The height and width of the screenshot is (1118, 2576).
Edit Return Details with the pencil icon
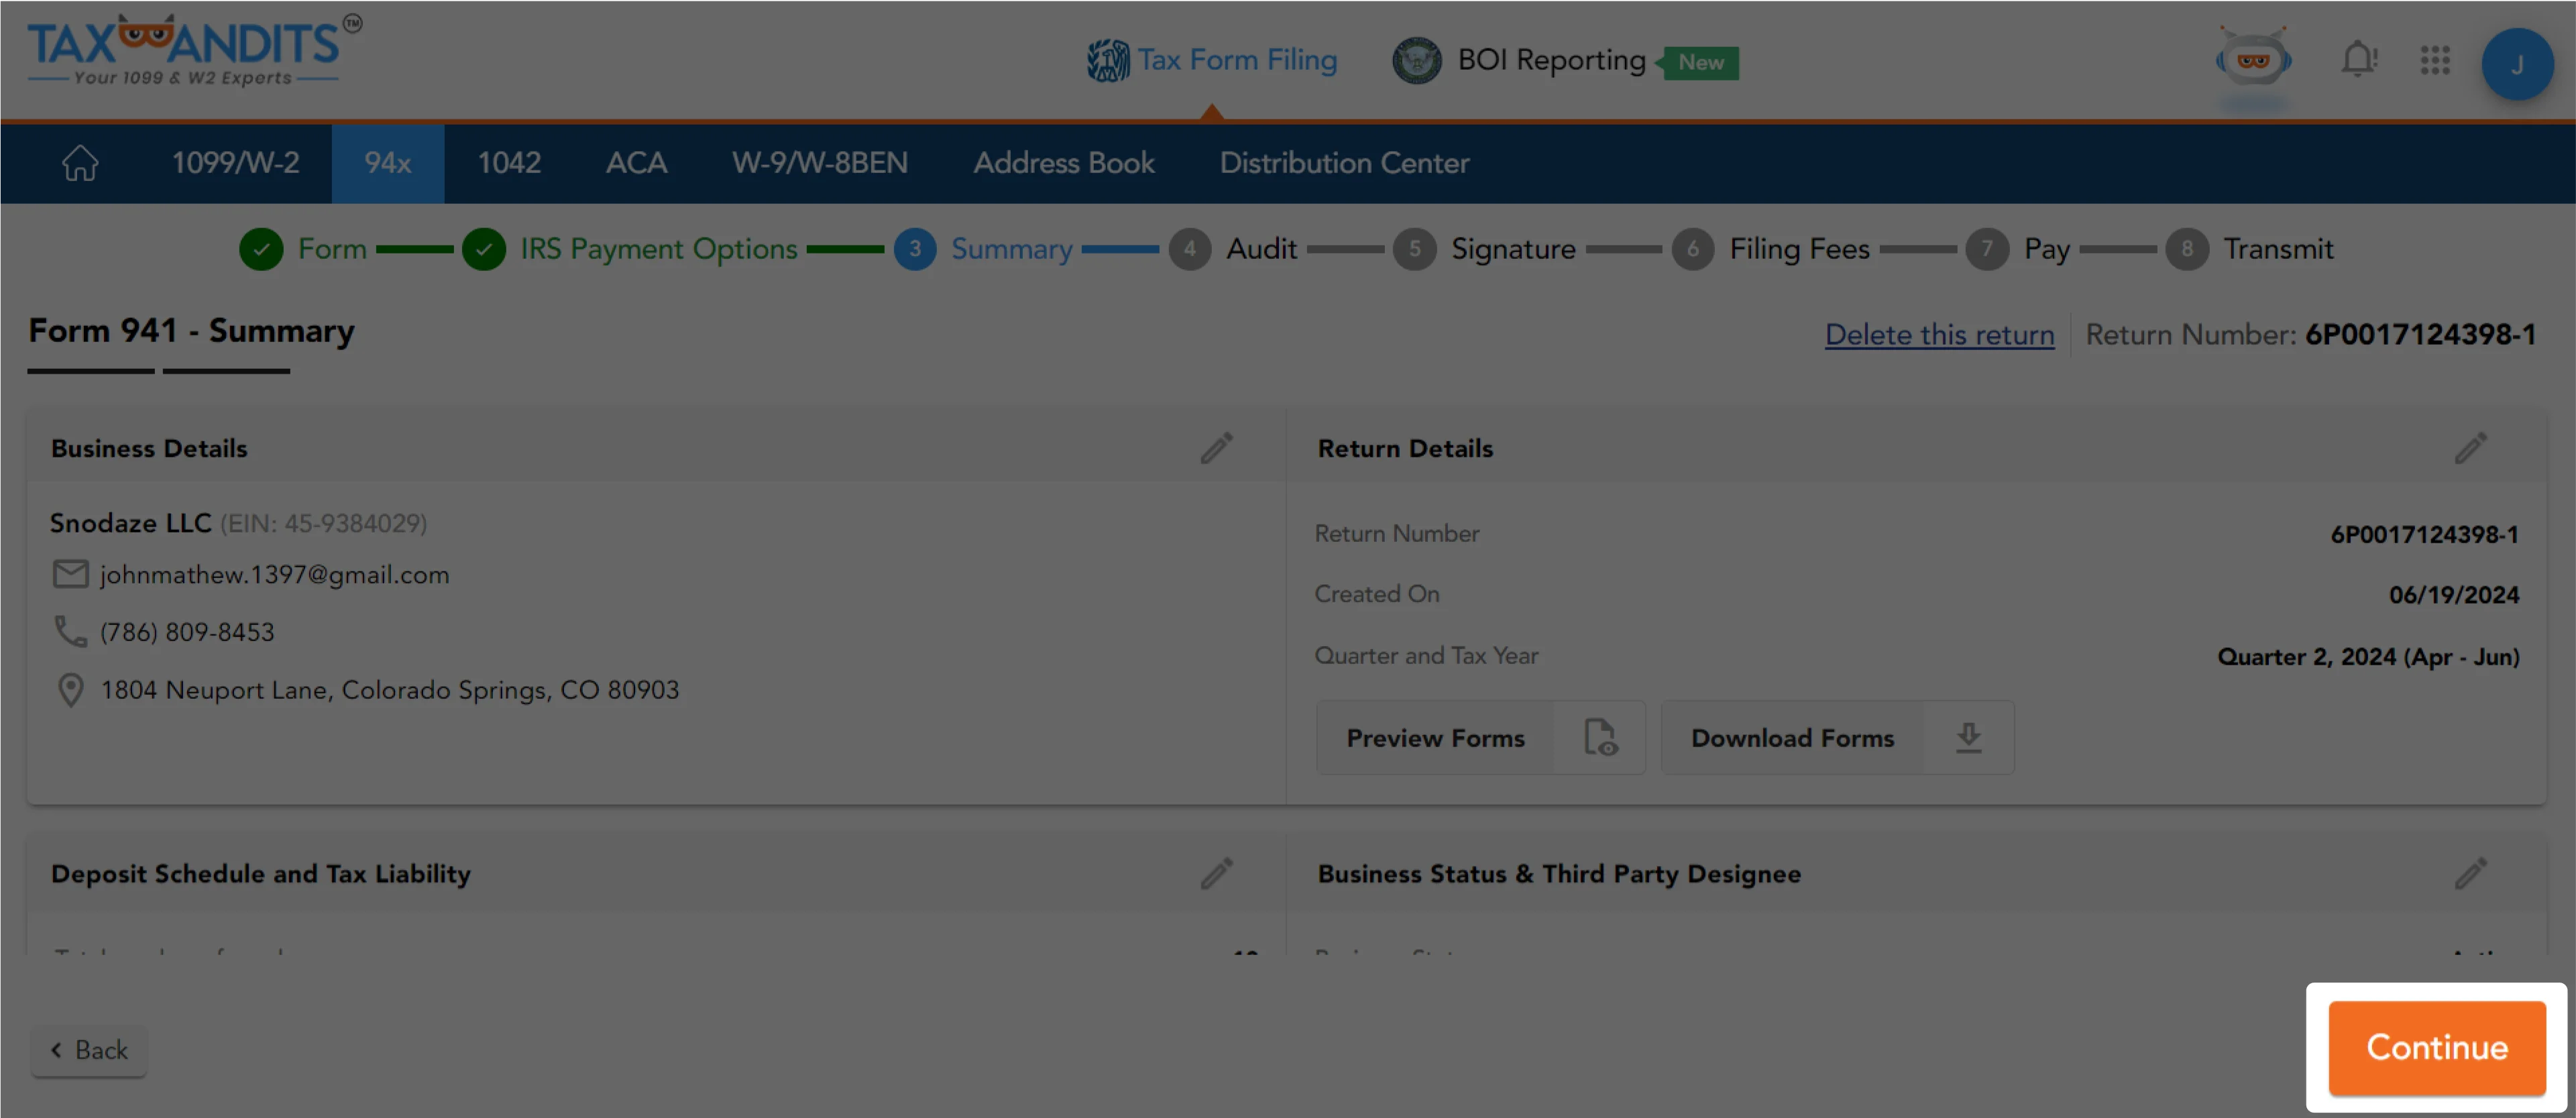click(x=2471, y=448)
